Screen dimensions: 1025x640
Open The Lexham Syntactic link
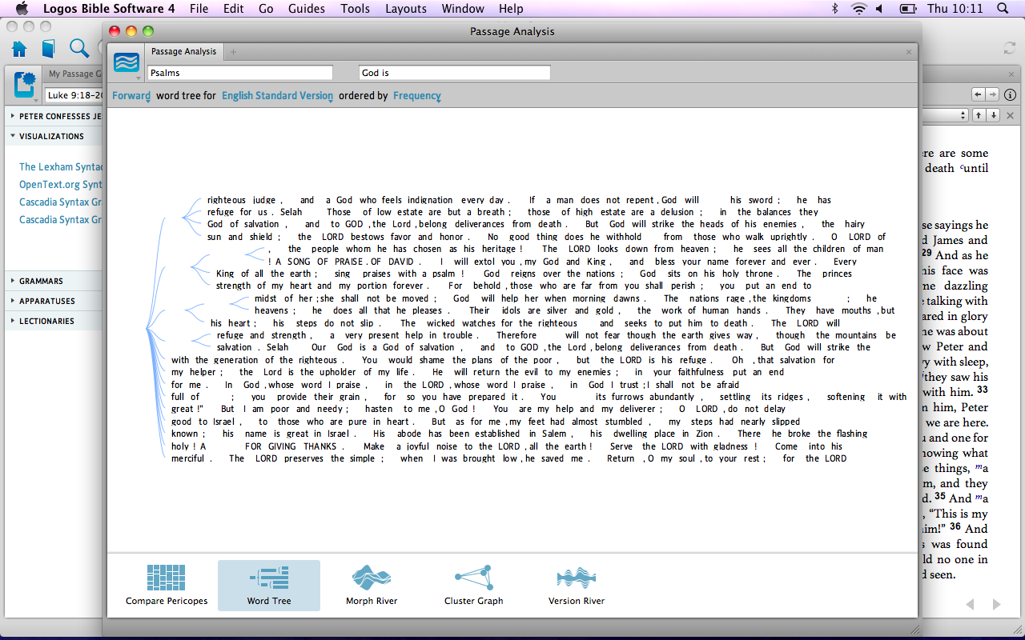[x=61, y=167]
